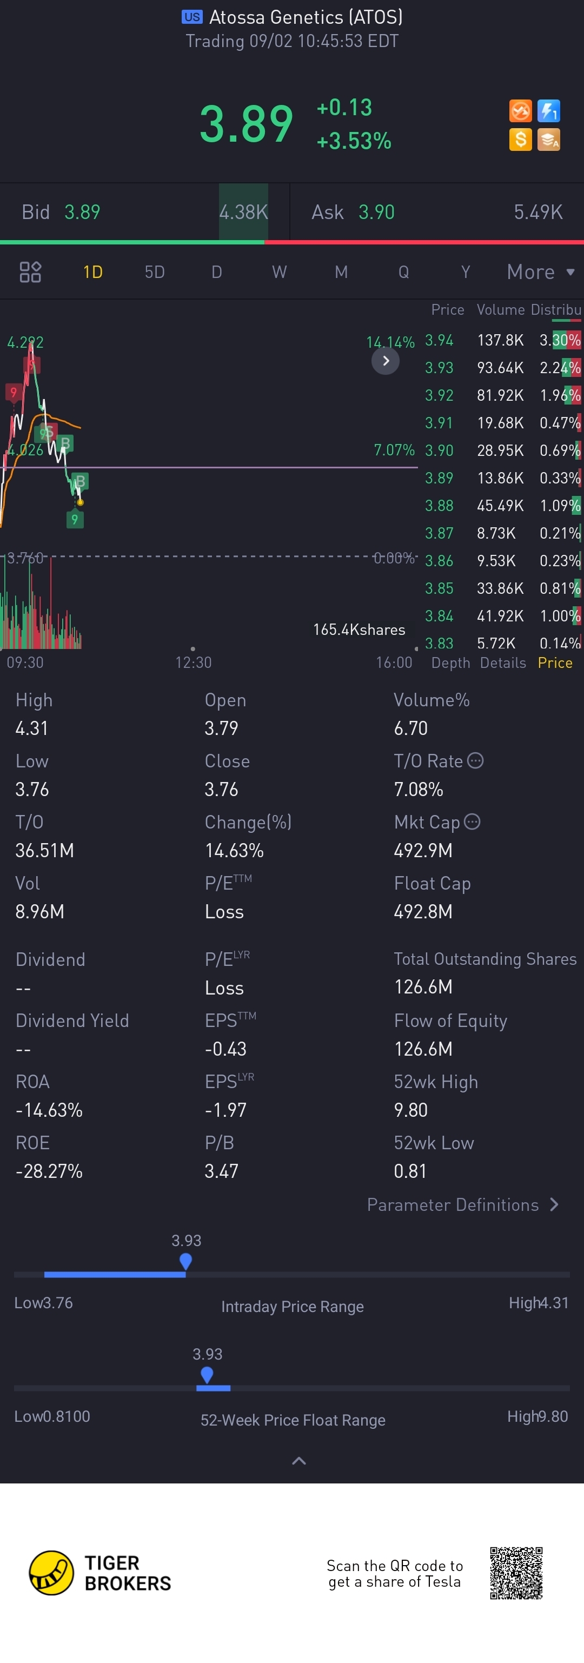Select the Price distribution tab
This screenshot has height=1663, width=584.
(x=555, y=663)
